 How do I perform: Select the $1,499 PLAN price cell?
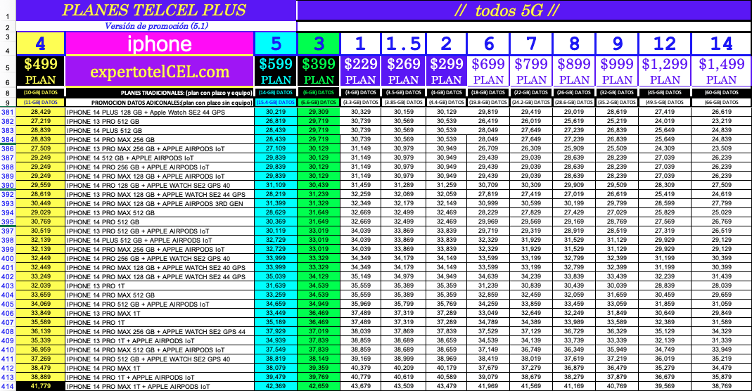tap(721, 72)
